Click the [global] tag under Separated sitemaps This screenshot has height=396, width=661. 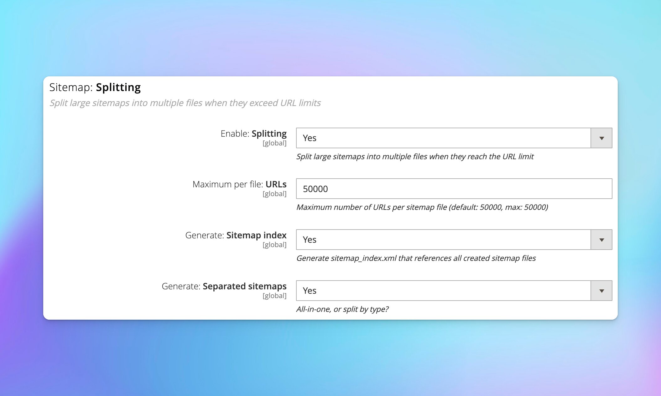tap(274, 296)
